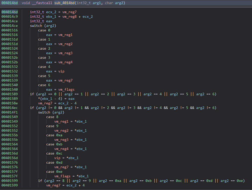Screen dimensions: 252x190
Task: Select address 004014c9 in the gutter
Action: (10, 17)
